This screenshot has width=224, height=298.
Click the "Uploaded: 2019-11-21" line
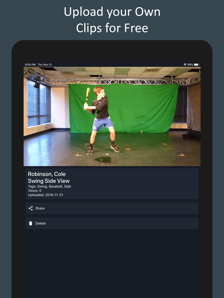click(x=45, y=195)
